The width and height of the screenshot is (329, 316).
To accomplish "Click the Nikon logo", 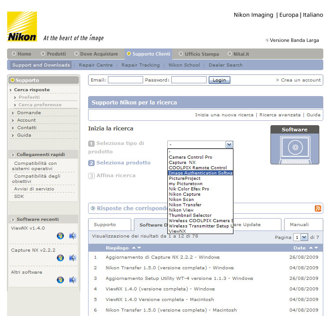I will tap(22, 26).
